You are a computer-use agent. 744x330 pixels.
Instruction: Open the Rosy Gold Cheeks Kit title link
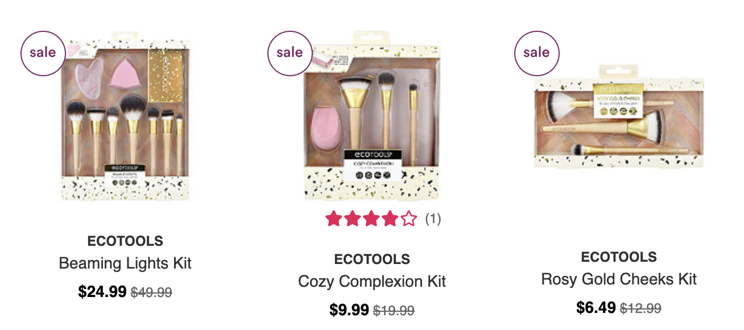tap(619, 279)
